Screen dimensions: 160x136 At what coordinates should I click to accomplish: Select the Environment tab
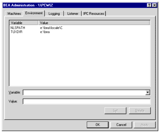(x=34, y=13)
